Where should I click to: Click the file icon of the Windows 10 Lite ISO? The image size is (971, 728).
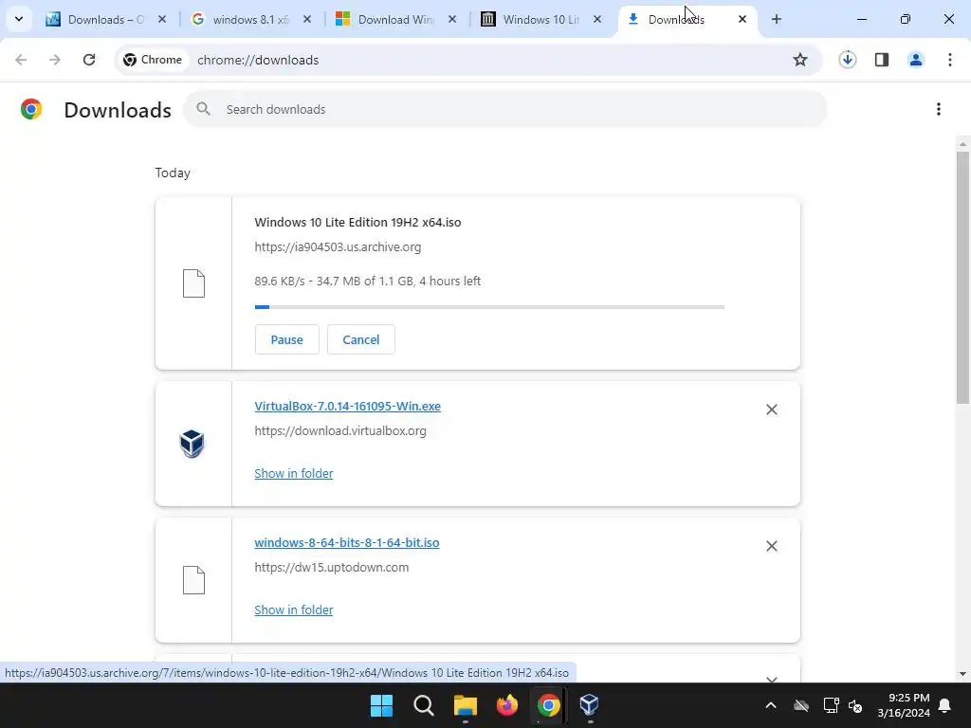[x=193, y=283]
